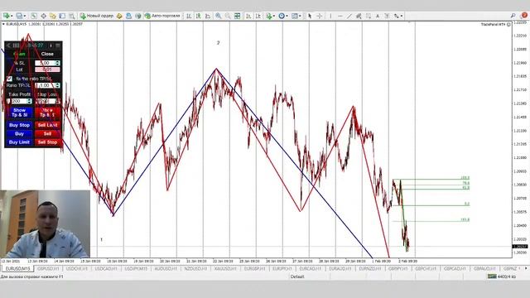Pick the Horizontal Line drawing tool
This screenshot has height=298, width=530.
pyautogui.click(x=340, y=16)
